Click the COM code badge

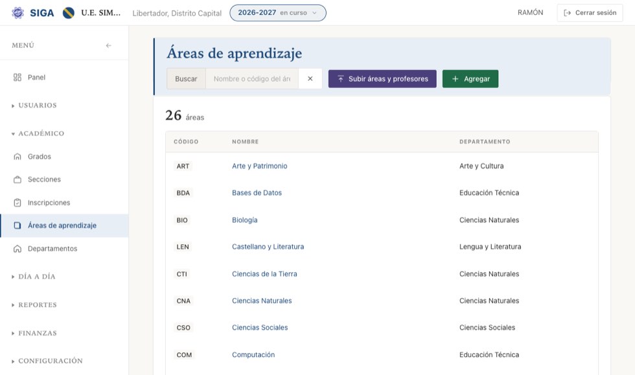click(184, 354)
